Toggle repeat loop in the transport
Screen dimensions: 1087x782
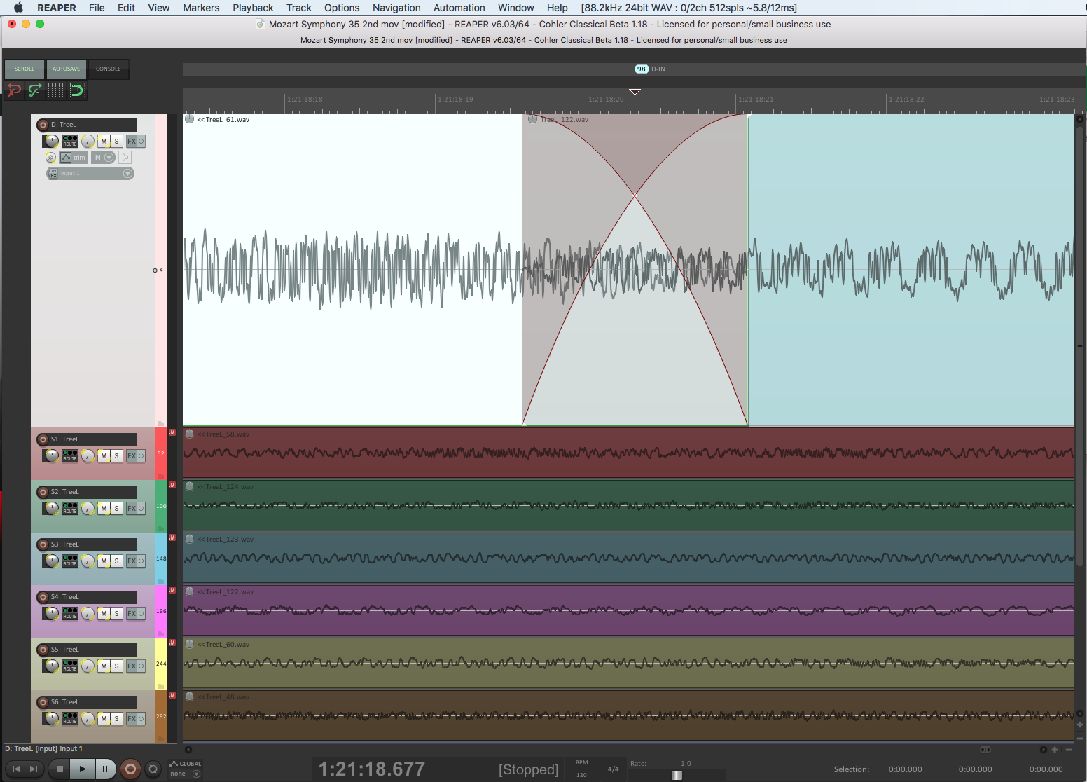point(153,769)
